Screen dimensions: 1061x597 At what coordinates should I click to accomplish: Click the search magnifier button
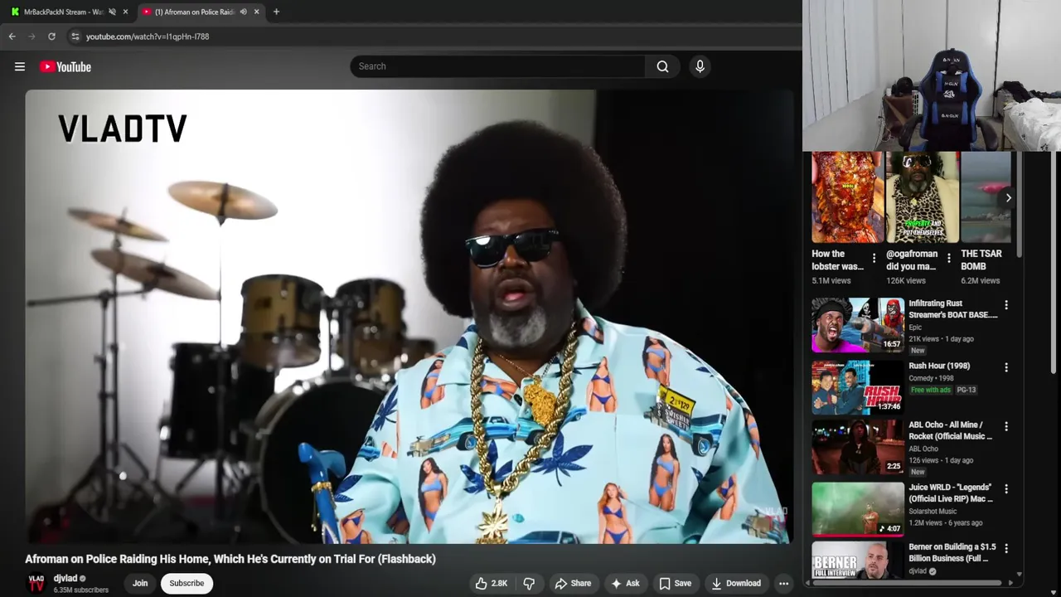click(662, 66)
